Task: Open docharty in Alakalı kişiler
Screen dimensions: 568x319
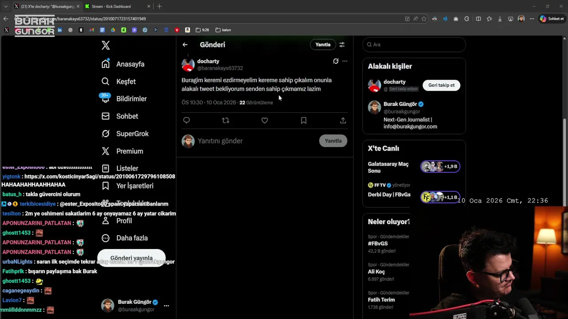Action: 394,82
